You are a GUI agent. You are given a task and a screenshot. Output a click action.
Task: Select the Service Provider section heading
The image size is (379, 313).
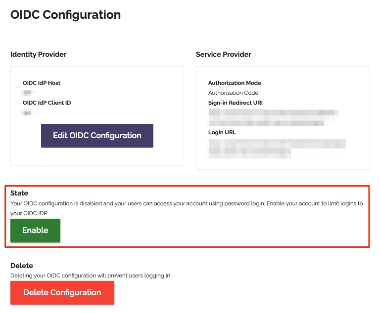223,54
